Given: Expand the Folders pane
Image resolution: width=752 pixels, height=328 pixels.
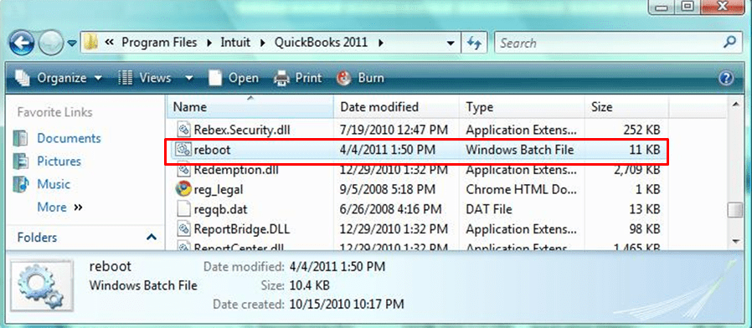Looking at the screenshot, I should coord(152,237).
